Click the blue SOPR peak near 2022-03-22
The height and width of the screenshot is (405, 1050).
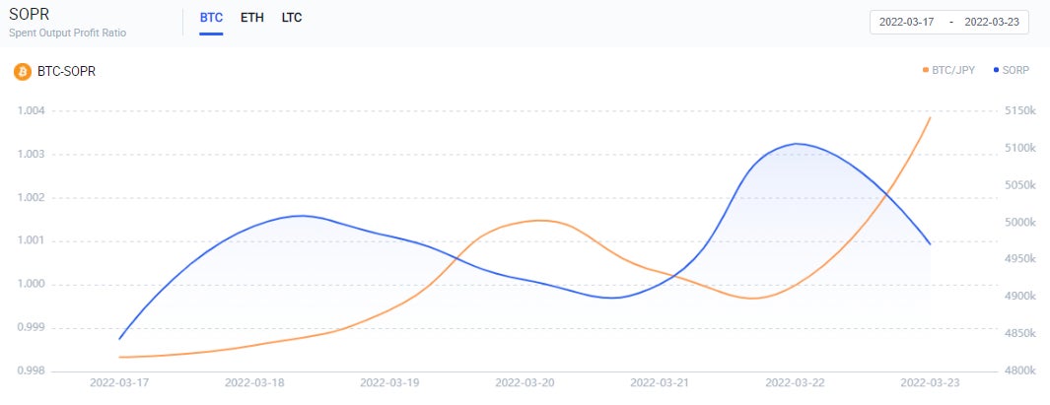click(797, 143)
